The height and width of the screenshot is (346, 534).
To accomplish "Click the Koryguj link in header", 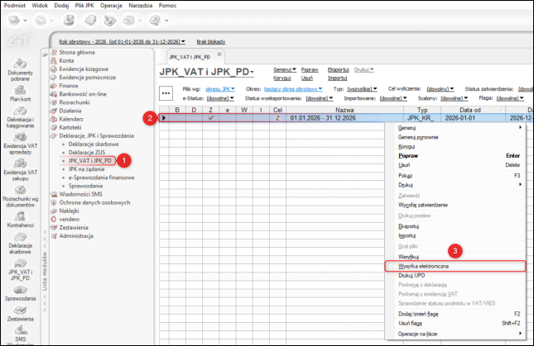I will (282, 78).
